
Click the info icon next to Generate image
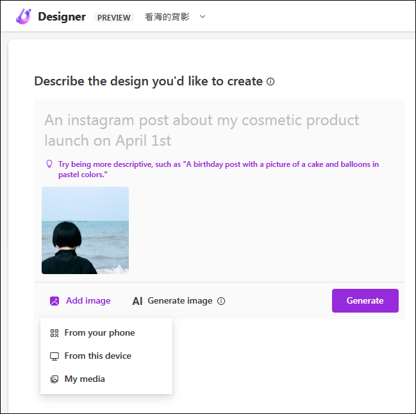click(221, 301)
